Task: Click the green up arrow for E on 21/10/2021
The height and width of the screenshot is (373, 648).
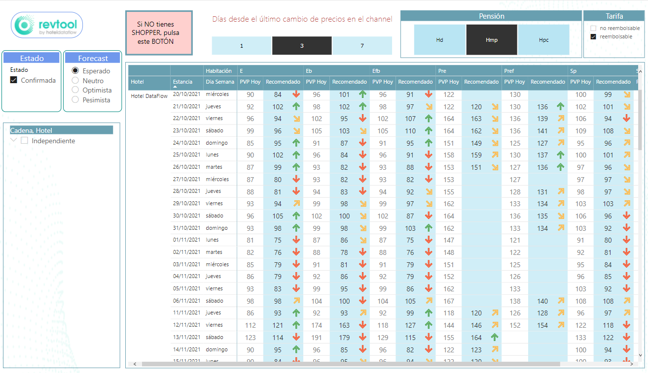Action: [296, 106]
